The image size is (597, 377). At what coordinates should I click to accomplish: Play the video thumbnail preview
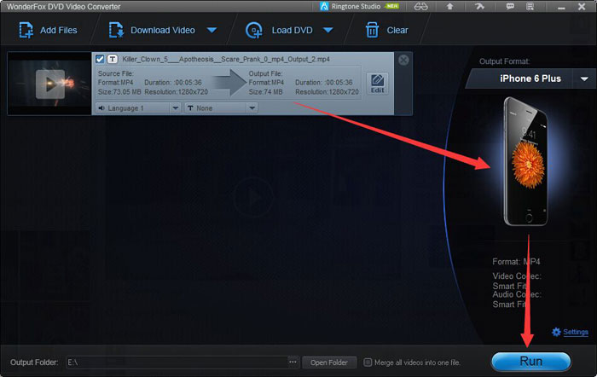[x=49, y=84]
